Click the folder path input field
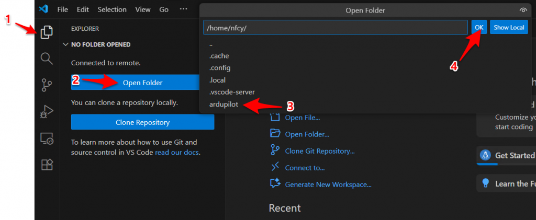Image resolution: width=536 pixels, height=220 pixels. point(335,27)
